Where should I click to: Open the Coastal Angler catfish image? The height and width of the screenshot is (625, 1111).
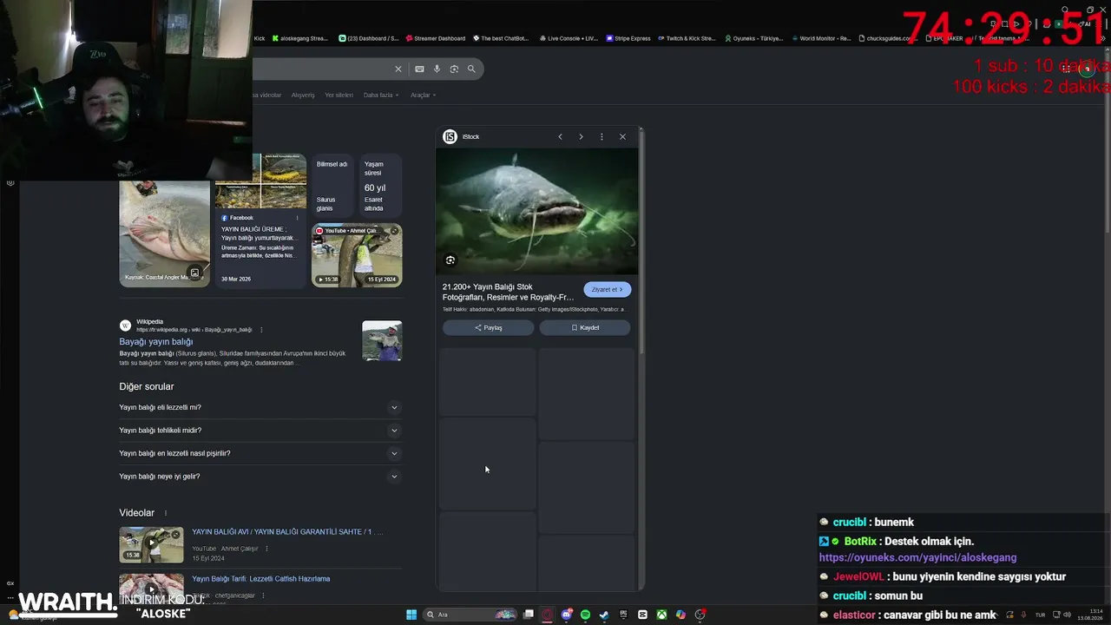pos(164,233)
